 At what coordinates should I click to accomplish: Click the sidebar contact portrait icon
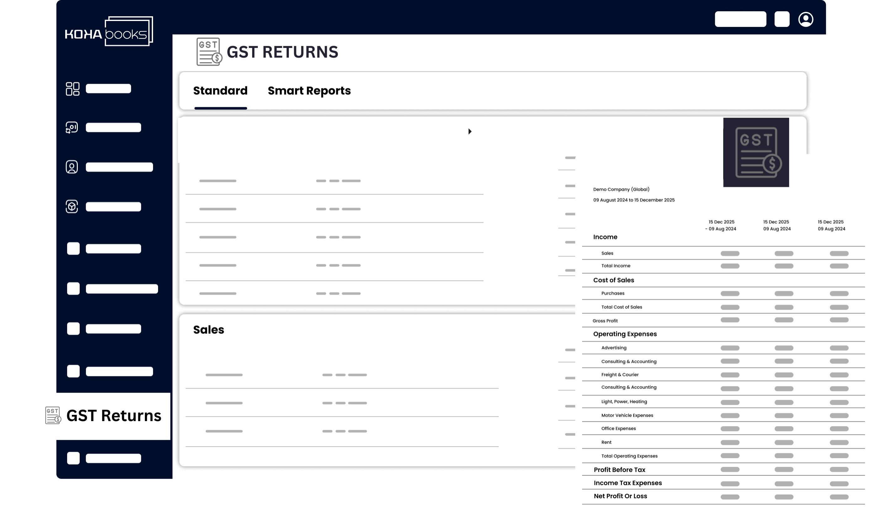click(x=72, y=167)
